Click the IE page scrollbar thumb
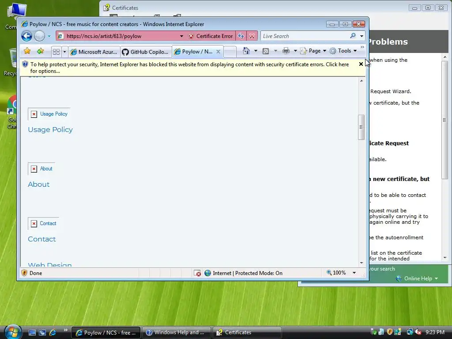The width and height of the screenshot is (452, 339). pos(361,127)
